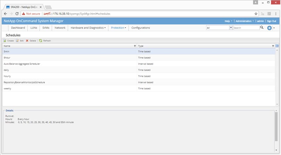This screenshot has height=155, width=281.
Task: Open the column chooser icon
Action: pyautogui.click(x=277, y=46)
